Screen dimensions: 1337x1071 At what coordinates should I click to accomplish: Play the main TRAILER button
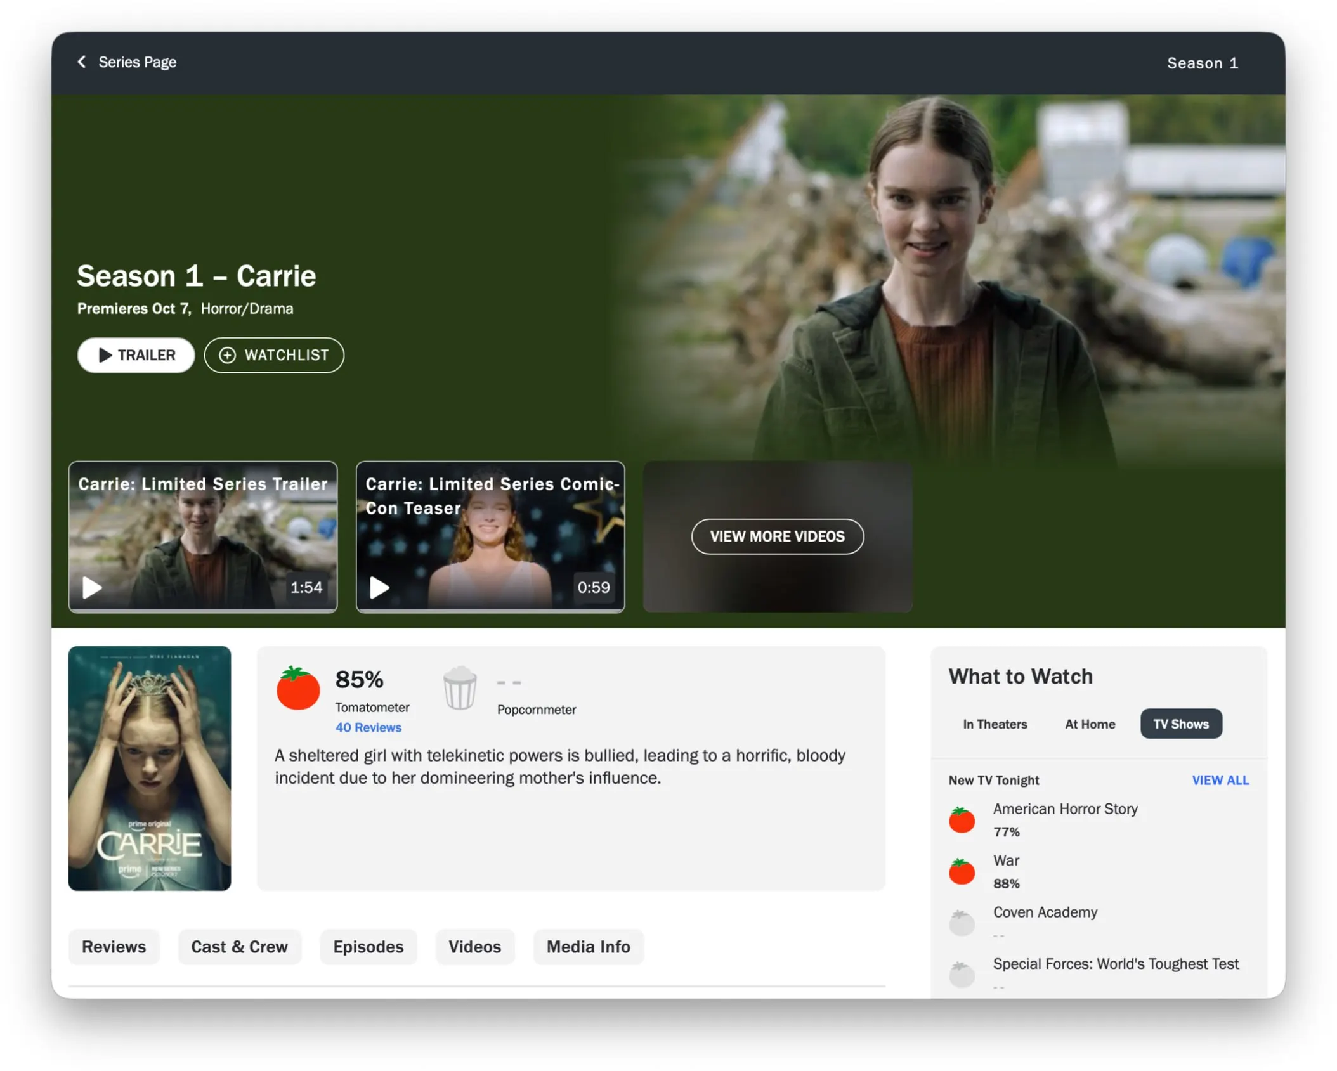pyautogui.click(x=136, y=355)
